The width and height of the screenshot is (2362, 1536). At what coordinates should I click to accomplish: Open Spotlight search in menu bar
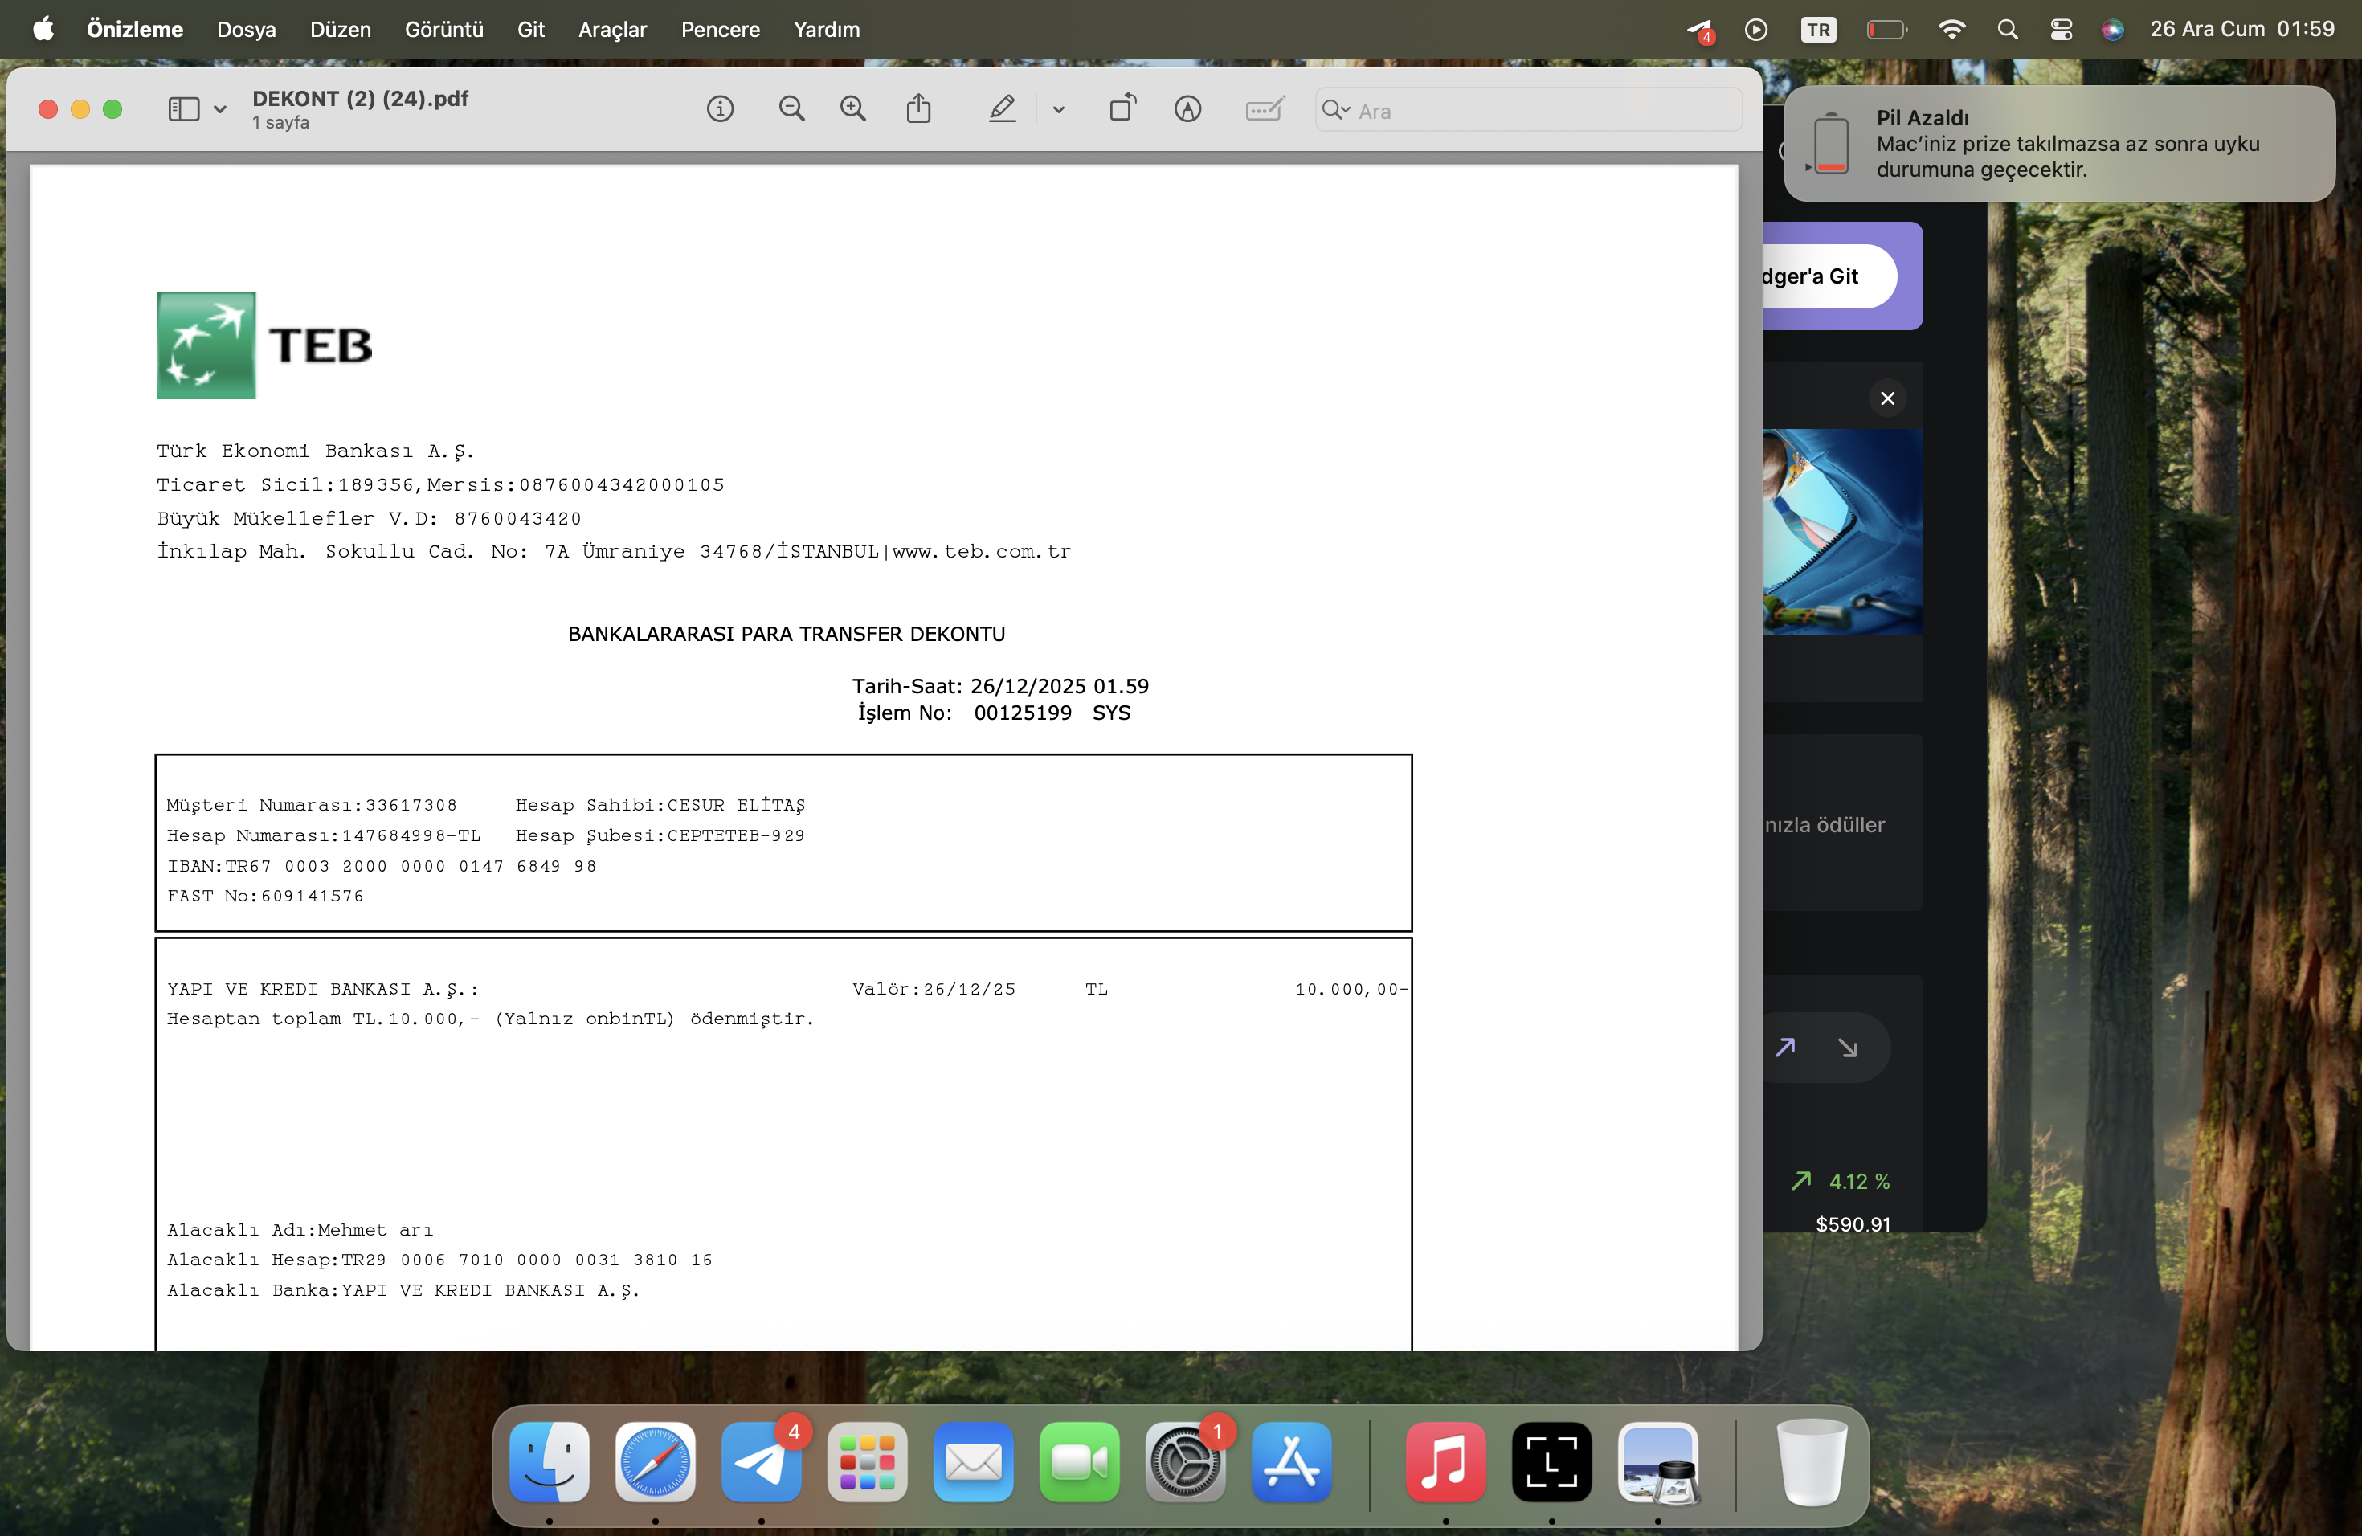(2007, 30)
